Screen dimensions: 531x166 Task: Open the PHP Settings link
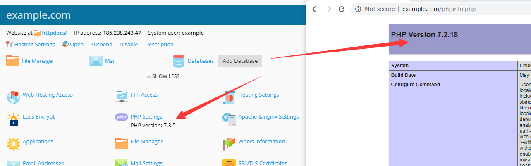click(x=146, y=116)
